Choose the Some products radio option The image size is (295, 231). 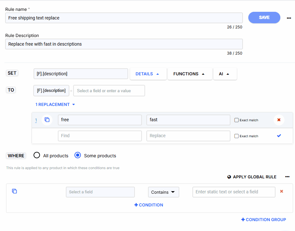tap(77, 155)
